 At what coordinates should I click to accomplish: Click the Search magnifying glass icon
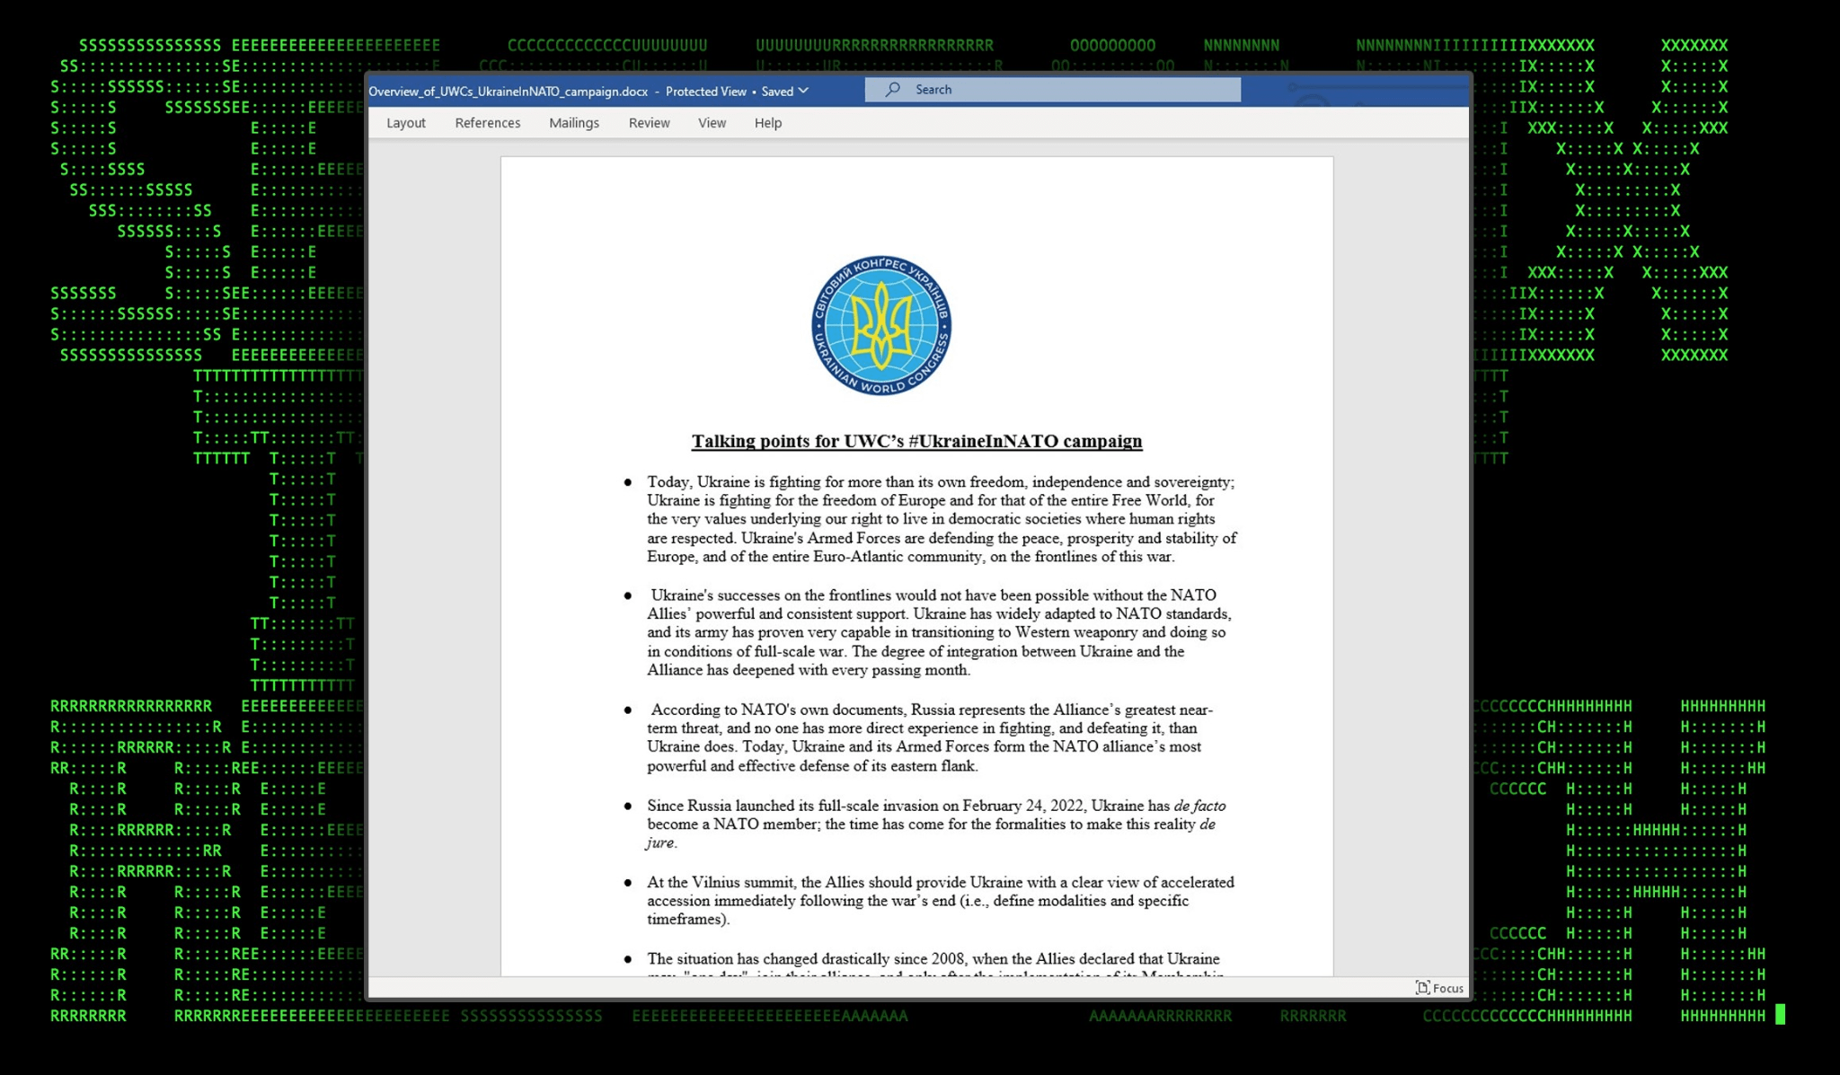[890, 90]
